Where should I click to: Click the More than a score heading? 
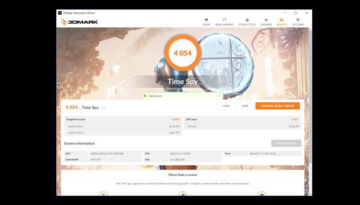click(183, 174)
